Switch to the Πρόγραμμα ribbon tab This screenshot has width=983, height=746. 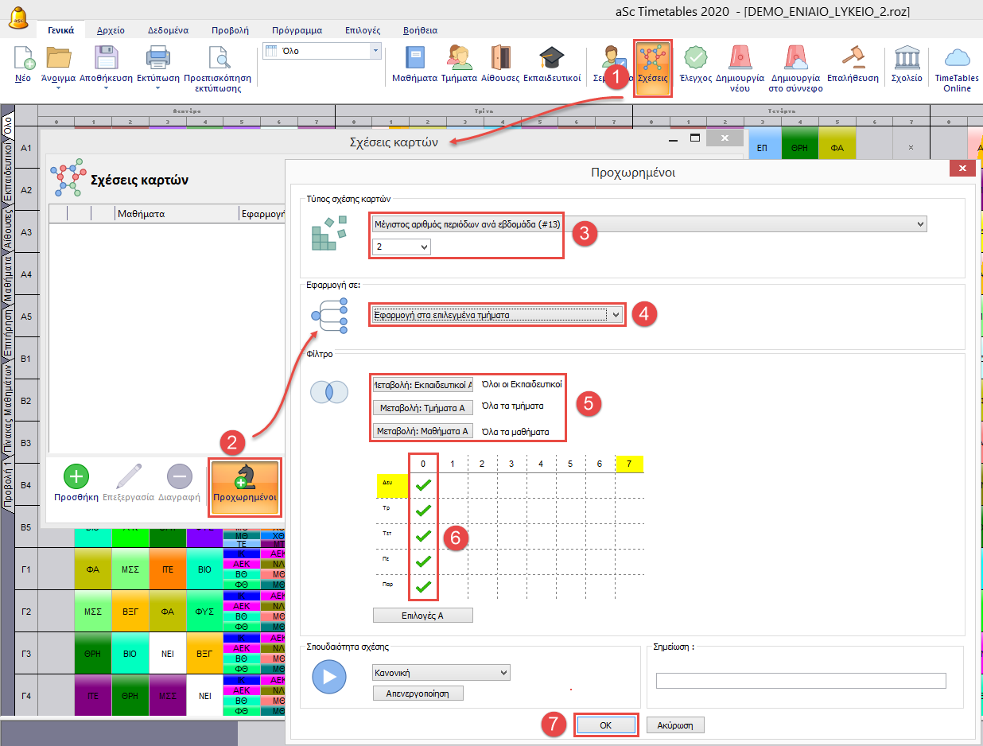pos(297,30)
